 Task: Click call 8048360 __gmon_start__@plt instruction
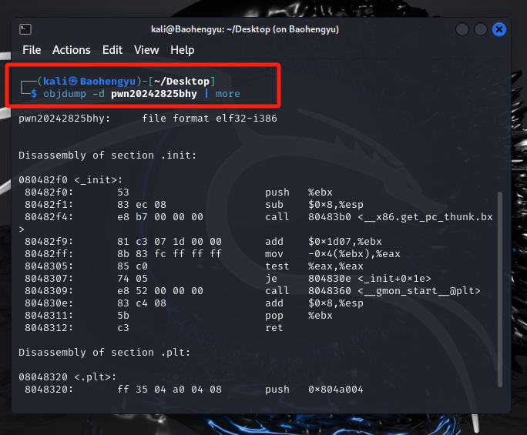tap(373, 291)
